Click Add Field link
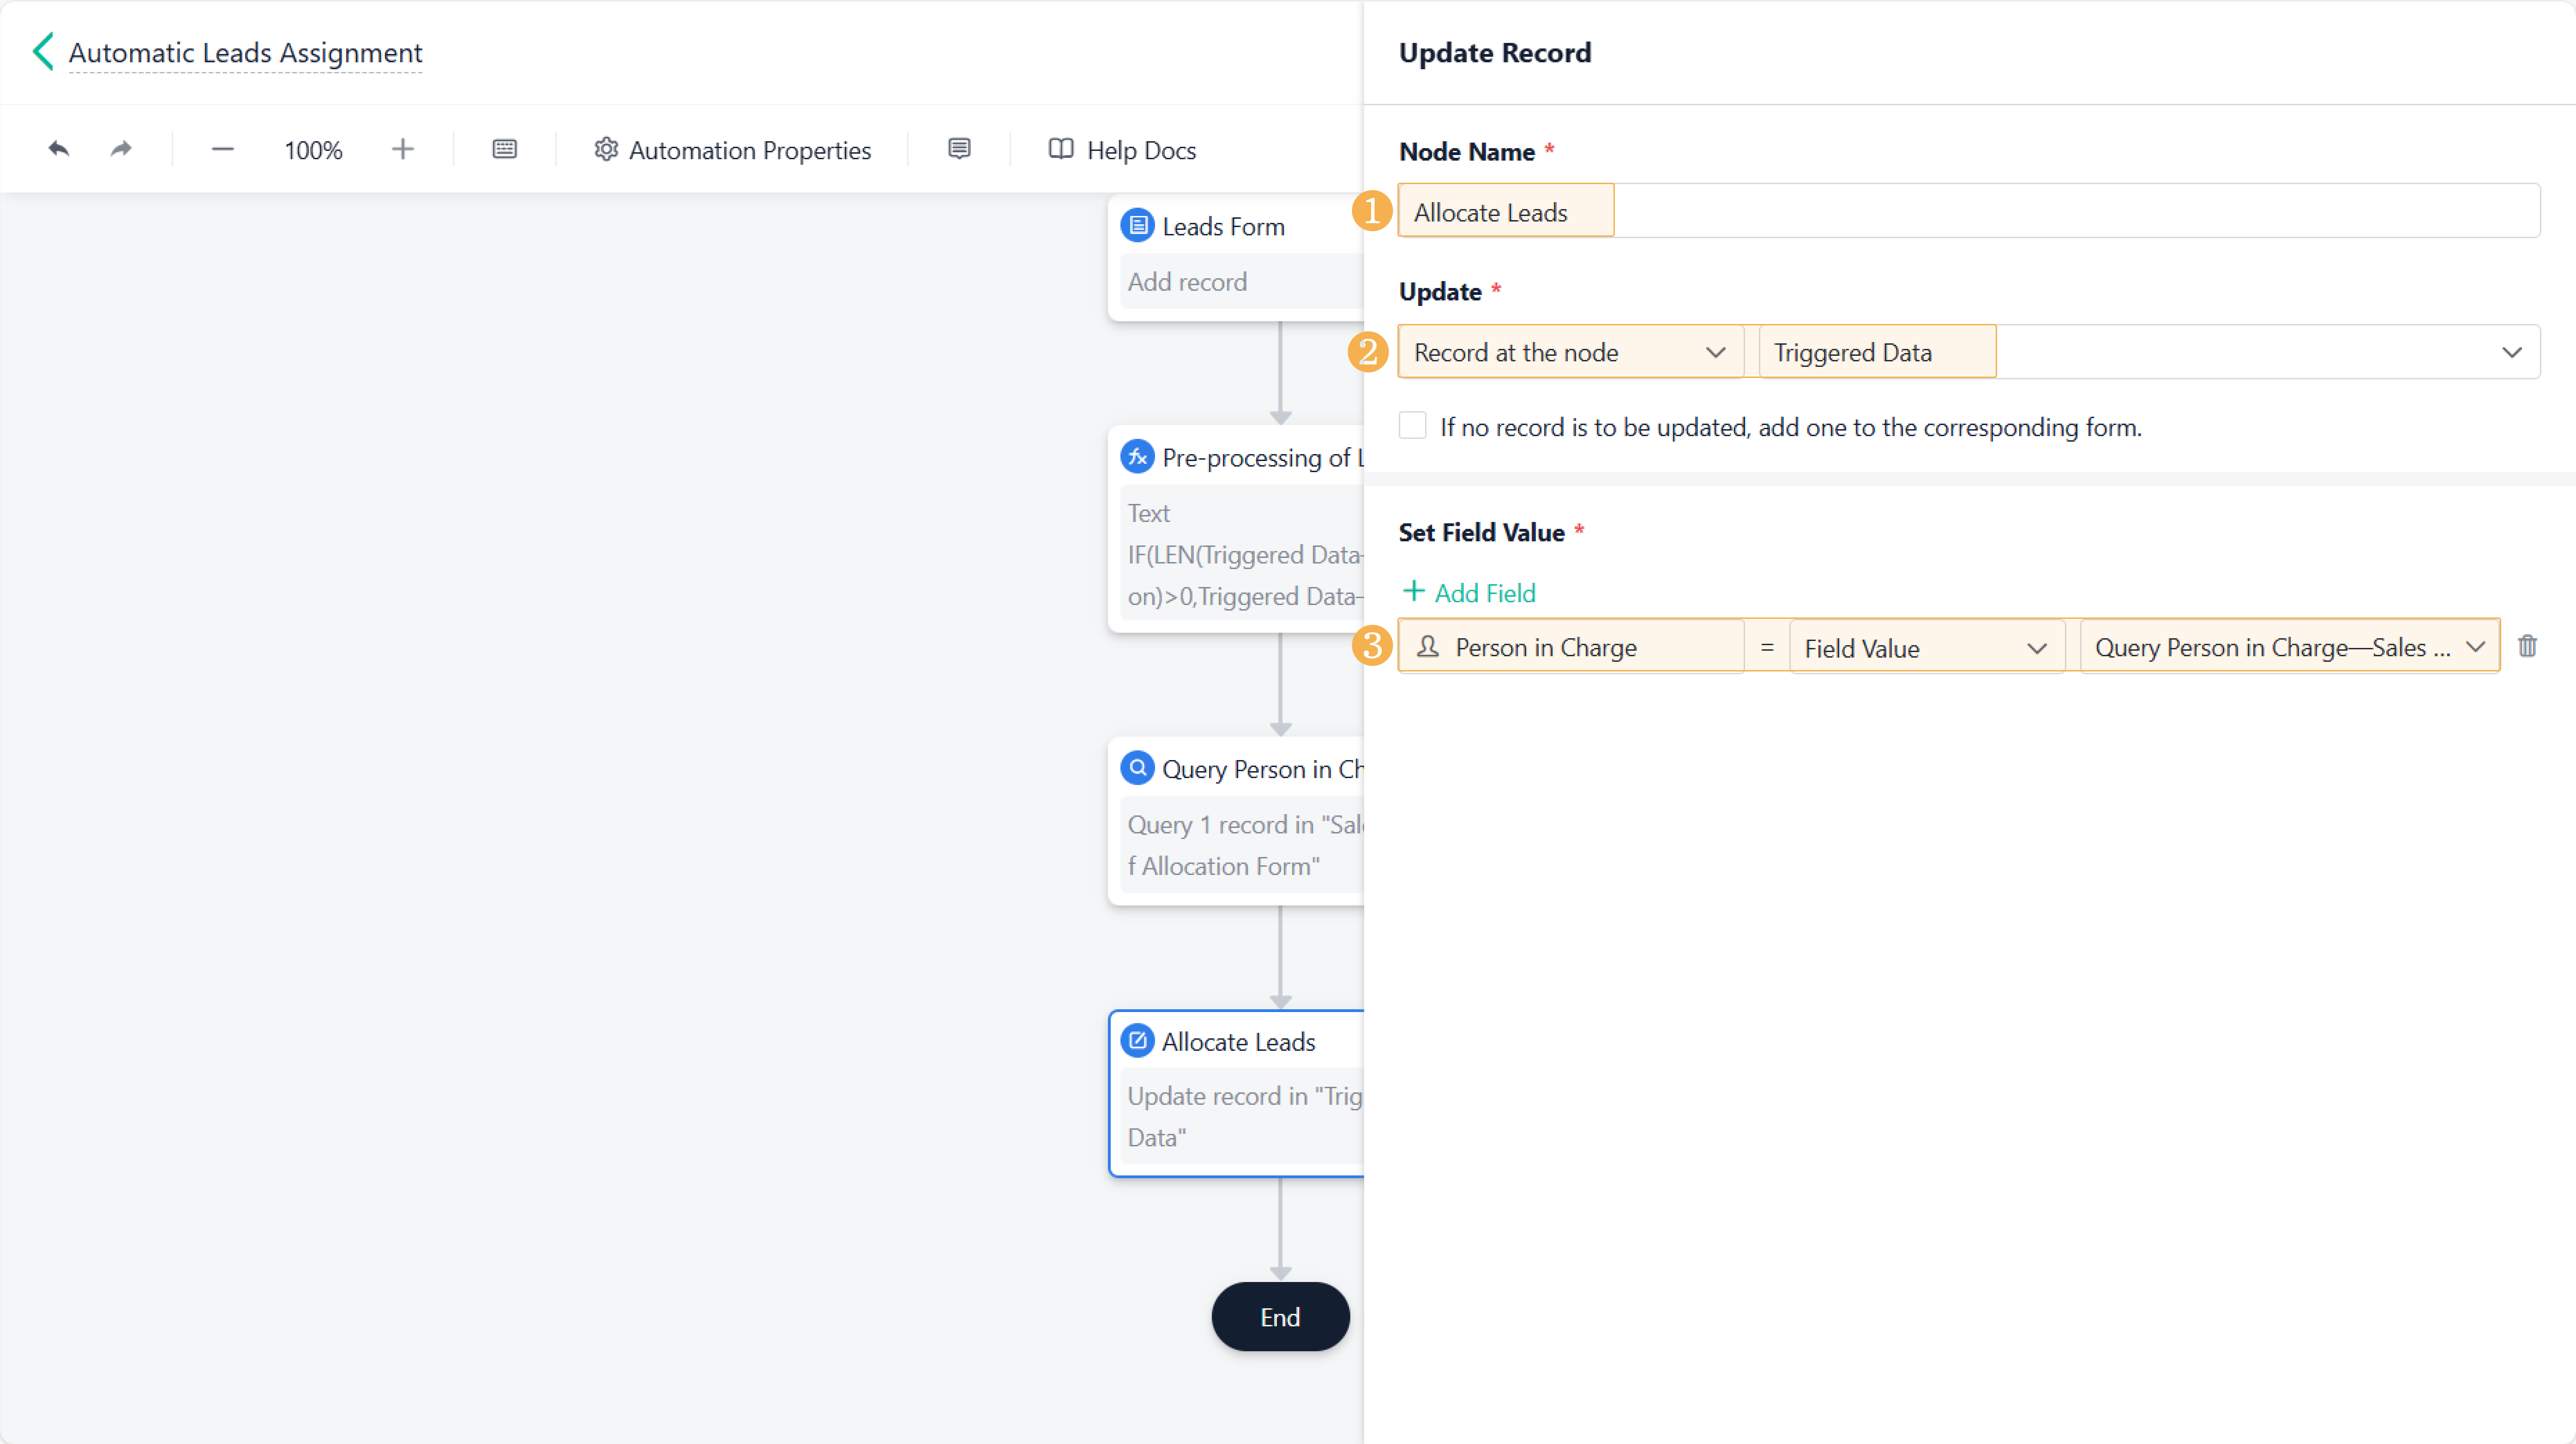The width and height of the screenshot is (2576, 1444). pyautogui.click(x=1470, y=593)
